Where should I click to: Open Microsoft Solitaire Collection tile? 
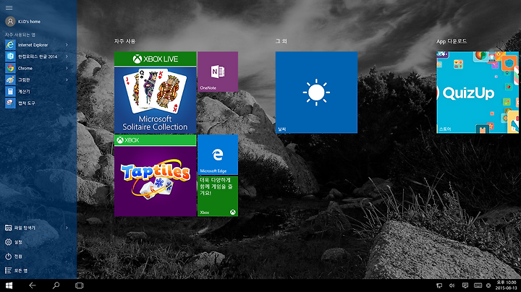click(x=155, y=93)
